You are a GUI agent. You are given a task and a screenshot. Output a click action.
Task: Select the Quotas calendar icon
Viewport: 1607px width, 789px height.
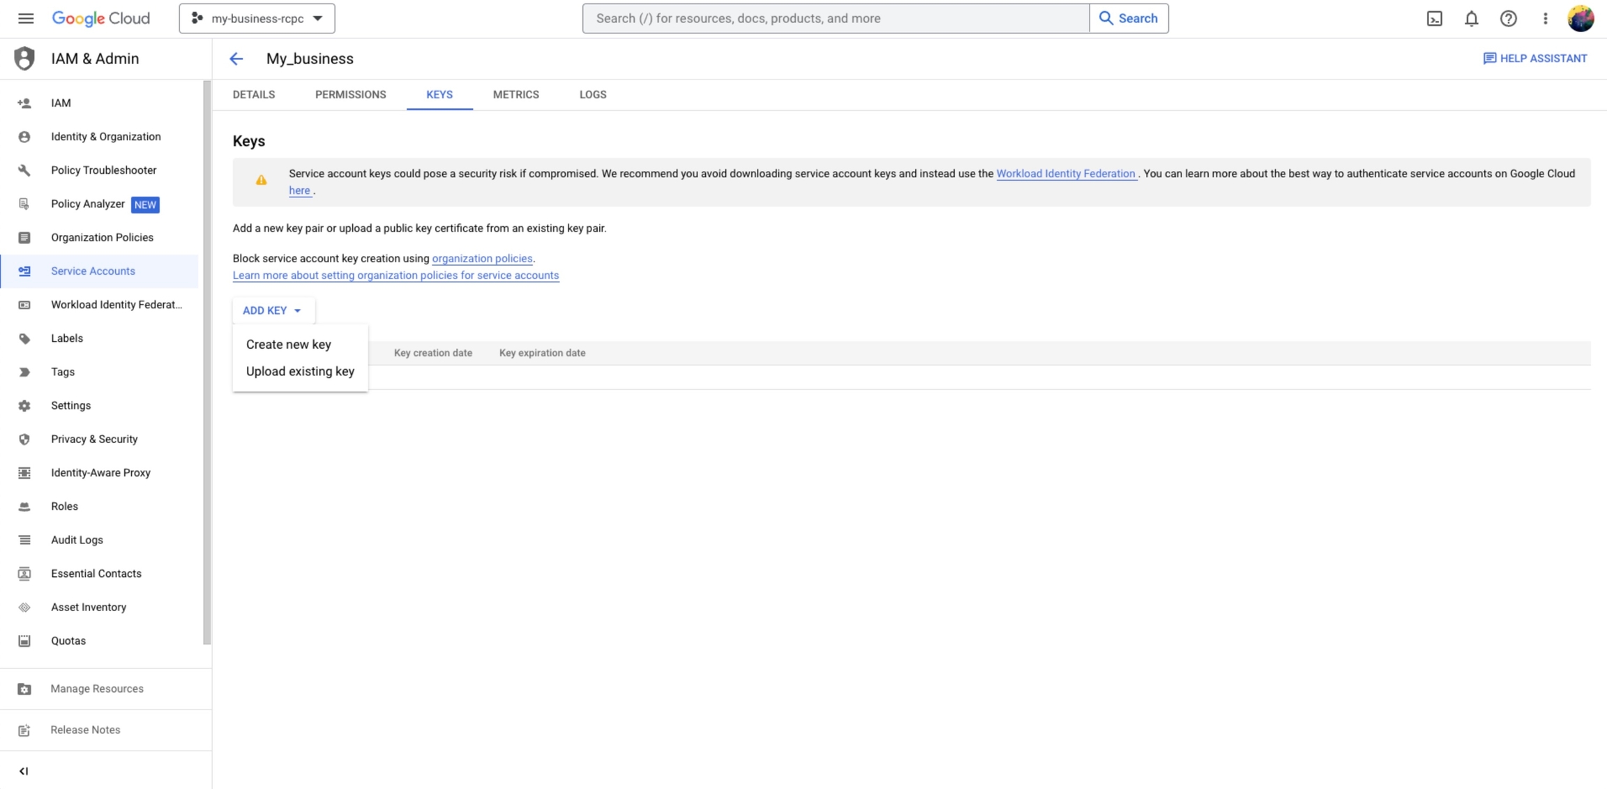[x=24, y=640]
